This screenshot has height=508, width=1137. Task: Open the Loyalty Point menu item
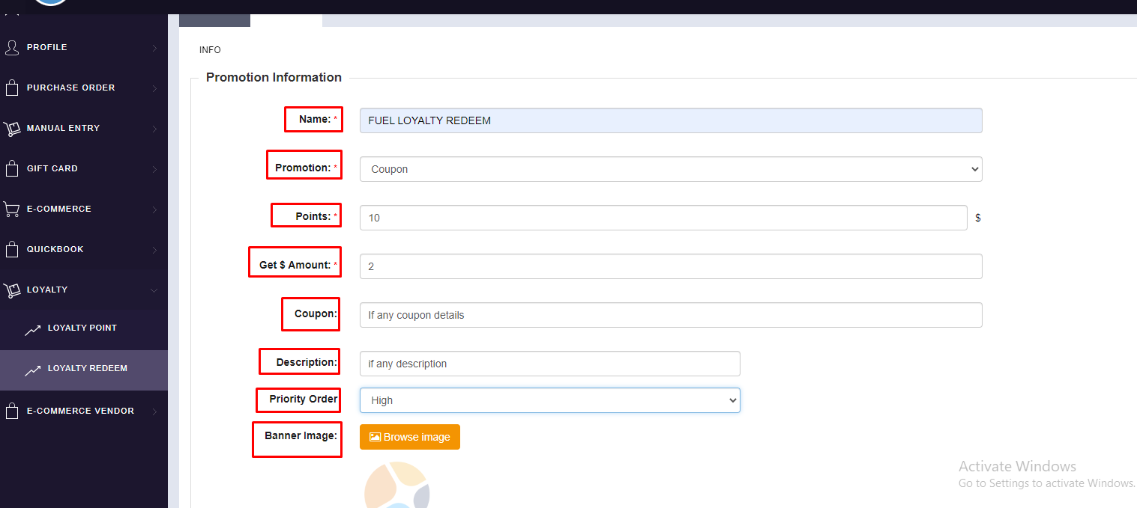82,328
